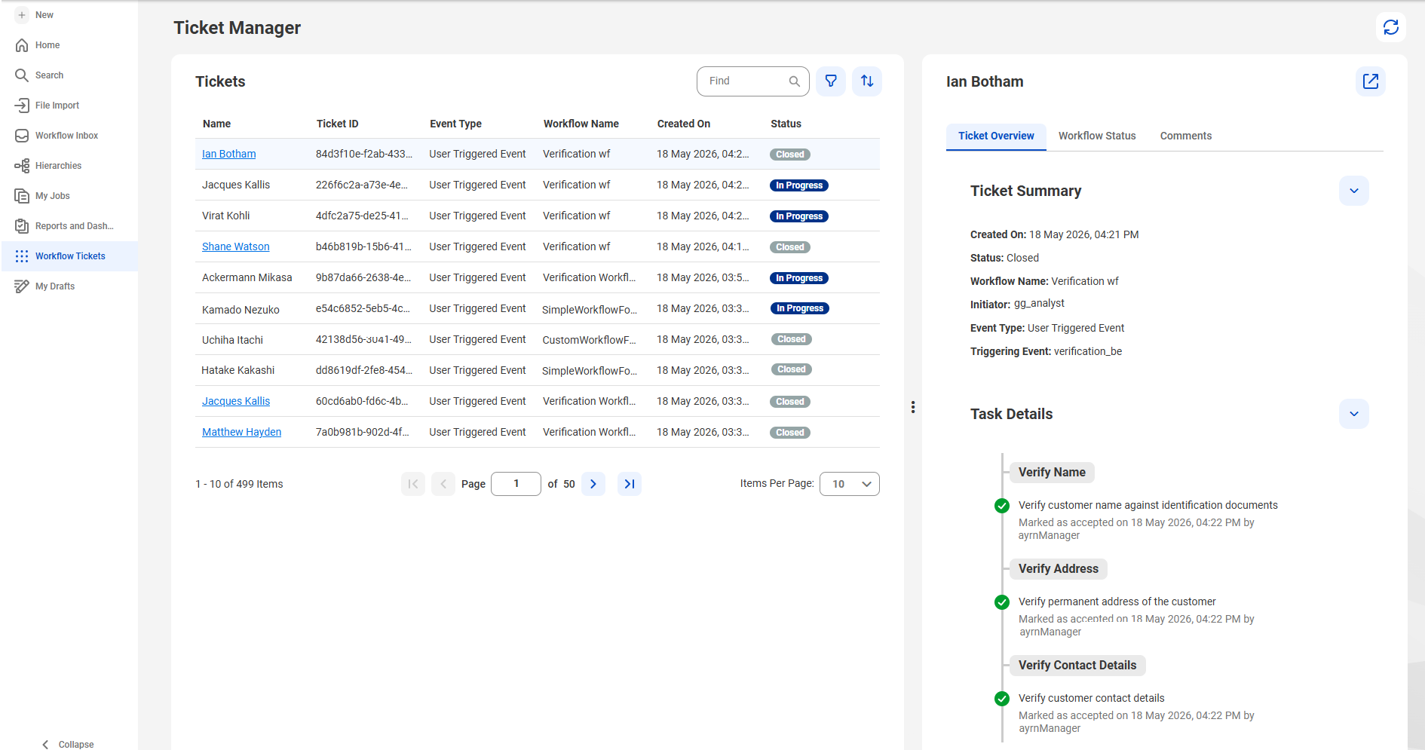Image resolution: width=1425 pixels, height=750 pixels.
Task: Click the previous page button
Action: (x=443, y=484)
